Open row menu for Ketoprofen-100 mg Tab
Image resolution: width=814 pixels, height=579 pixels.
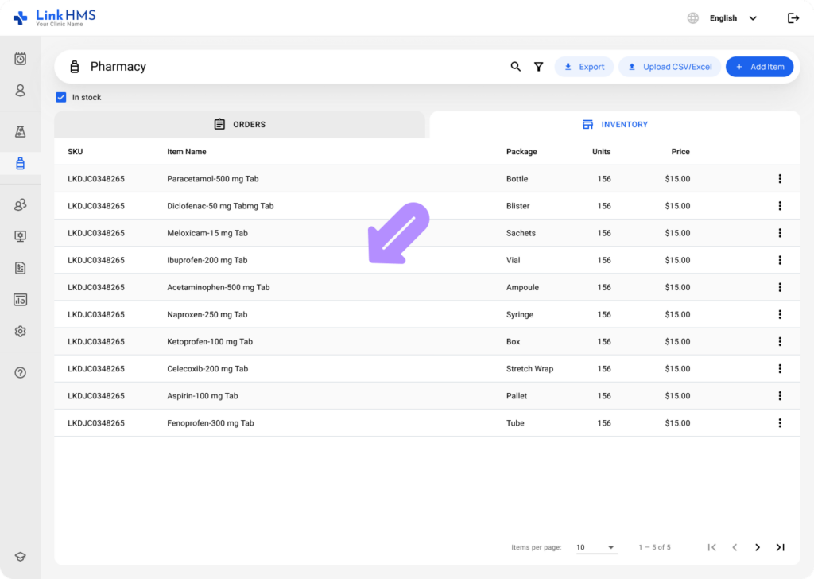(x=780, y=342)
